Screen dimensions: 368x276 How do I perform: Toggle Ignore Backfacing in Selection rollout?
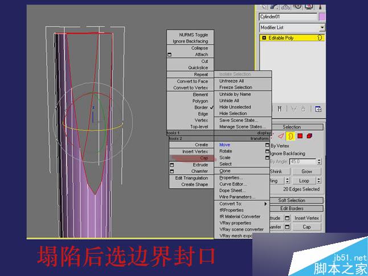[x=288, y=154]
